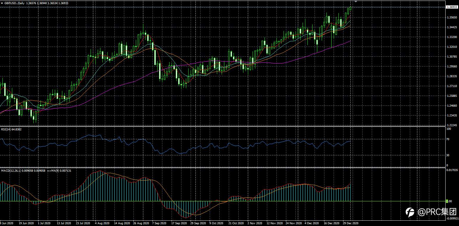This screenshot has height=226, width=459.
Task: Click the 24 Nov 2020 date label
Action: [x=293, y=223]
